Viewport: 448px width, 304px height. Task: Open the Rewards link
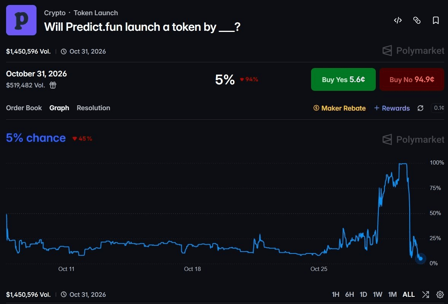tap(392, 108)
